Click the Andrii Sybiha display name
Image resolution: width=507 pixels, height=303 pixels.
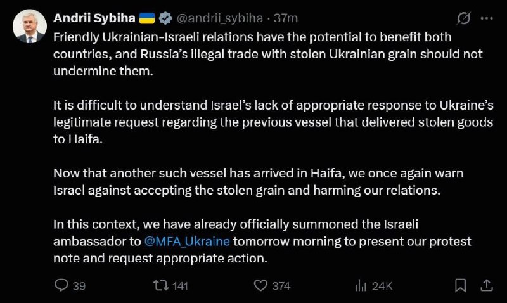tap(94, 18)
